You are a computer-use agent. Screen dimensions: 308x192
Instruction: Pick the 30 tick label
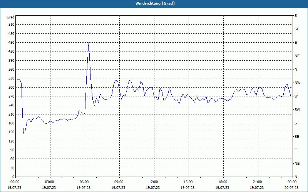click(12, 168)
